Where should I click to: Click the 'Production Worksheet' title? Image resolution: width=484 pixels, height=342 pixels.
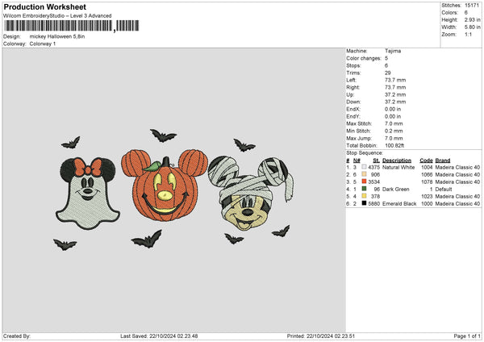tap(44, 6)
